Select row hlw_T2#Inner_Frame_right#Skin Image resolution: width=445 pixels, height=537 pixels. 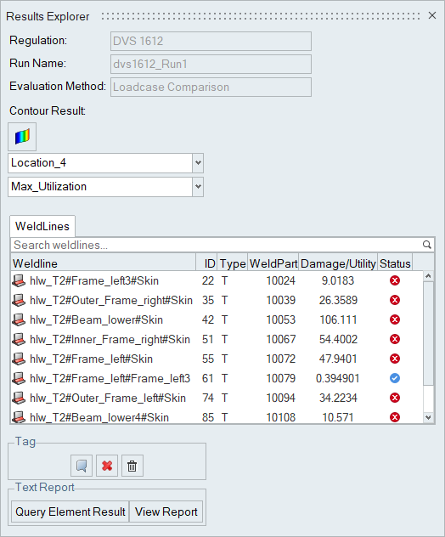click(217, 339)
